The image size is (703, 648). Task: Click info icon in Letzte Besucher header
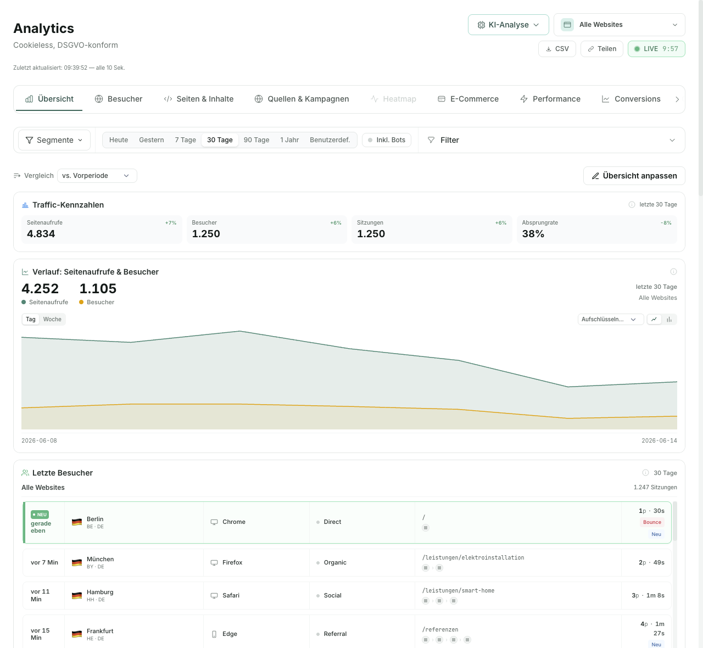(x=646, y=473)
